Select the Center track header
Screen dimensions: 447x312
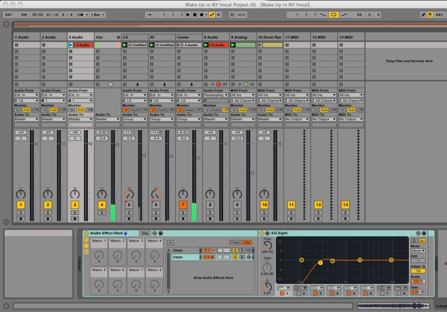point(189,37)
